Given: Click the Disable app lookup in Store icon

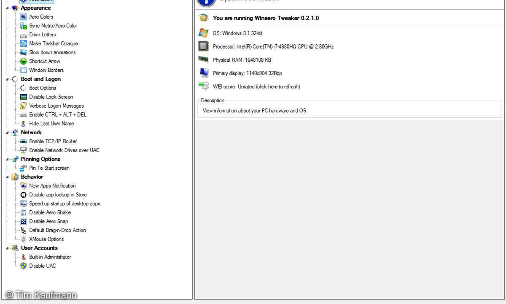Looking at the screenshot, I should tap(24, 195).
